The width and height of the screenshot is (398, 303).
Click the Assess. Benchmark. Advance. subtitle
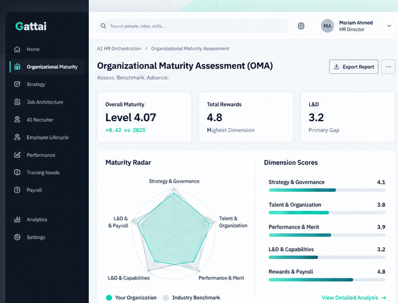[133, 78]
